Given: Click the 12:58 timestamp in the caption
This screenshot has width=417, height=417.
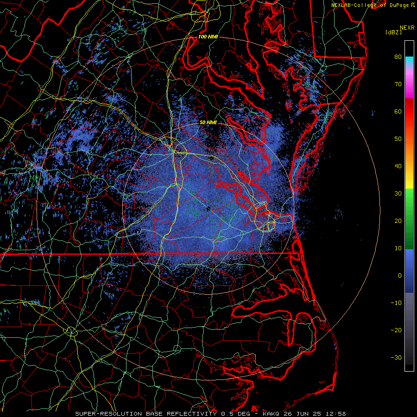Looking at the screenshot, I should [336, 414].
